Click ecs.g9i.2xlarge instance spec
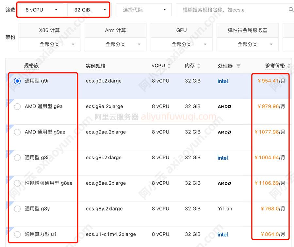 tap(104, 81)
